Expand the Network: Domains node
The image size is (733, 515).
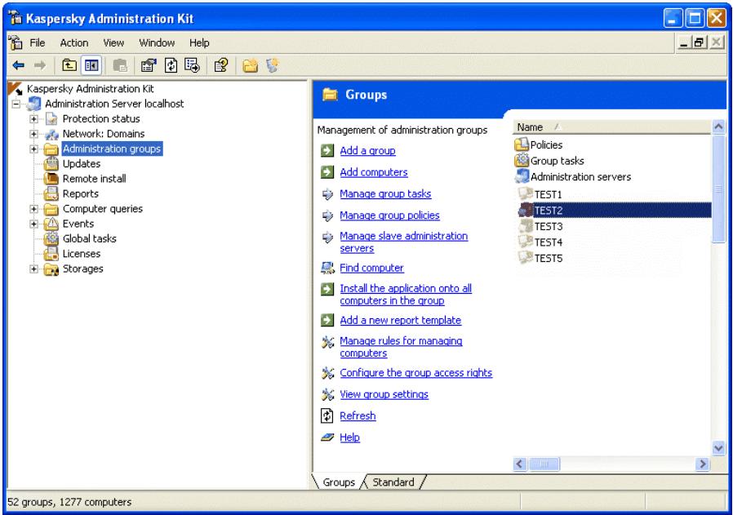[33, 134]
